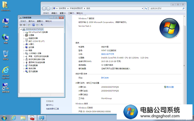Expand the IDE ATA/ATAPI 控制器 node
Image resolution: width=194 pixels, height=121 pixels.
tap(24, 32)
